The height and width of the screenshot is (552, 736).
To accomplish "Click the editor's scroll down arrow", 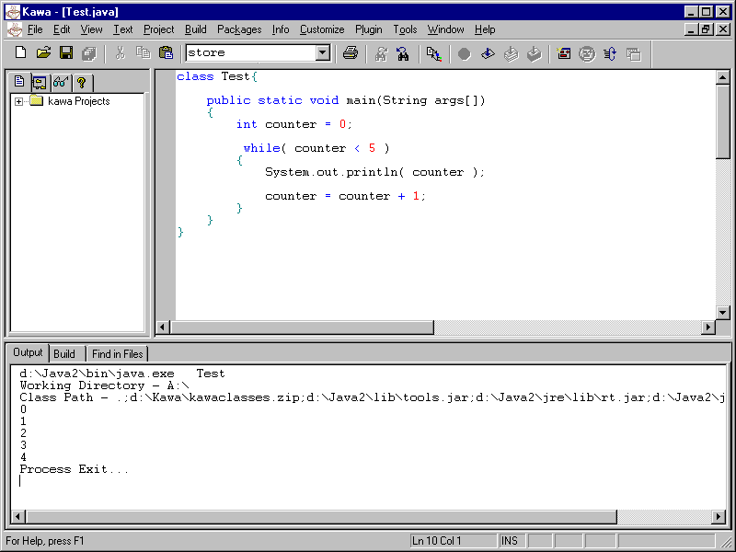I will (723, 312).
